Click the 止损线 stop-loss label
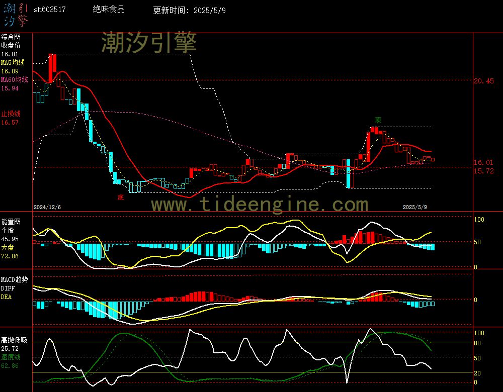This screenshot has width=503, height=392. [11, 114]
